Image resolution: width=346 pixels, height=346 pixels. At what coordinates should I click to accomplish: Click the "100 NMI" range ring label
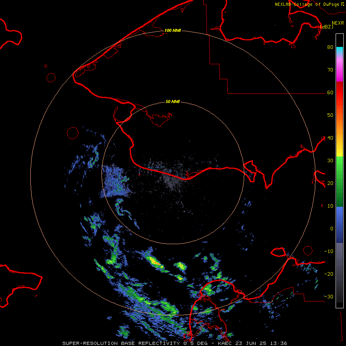[x=173, y=30]
